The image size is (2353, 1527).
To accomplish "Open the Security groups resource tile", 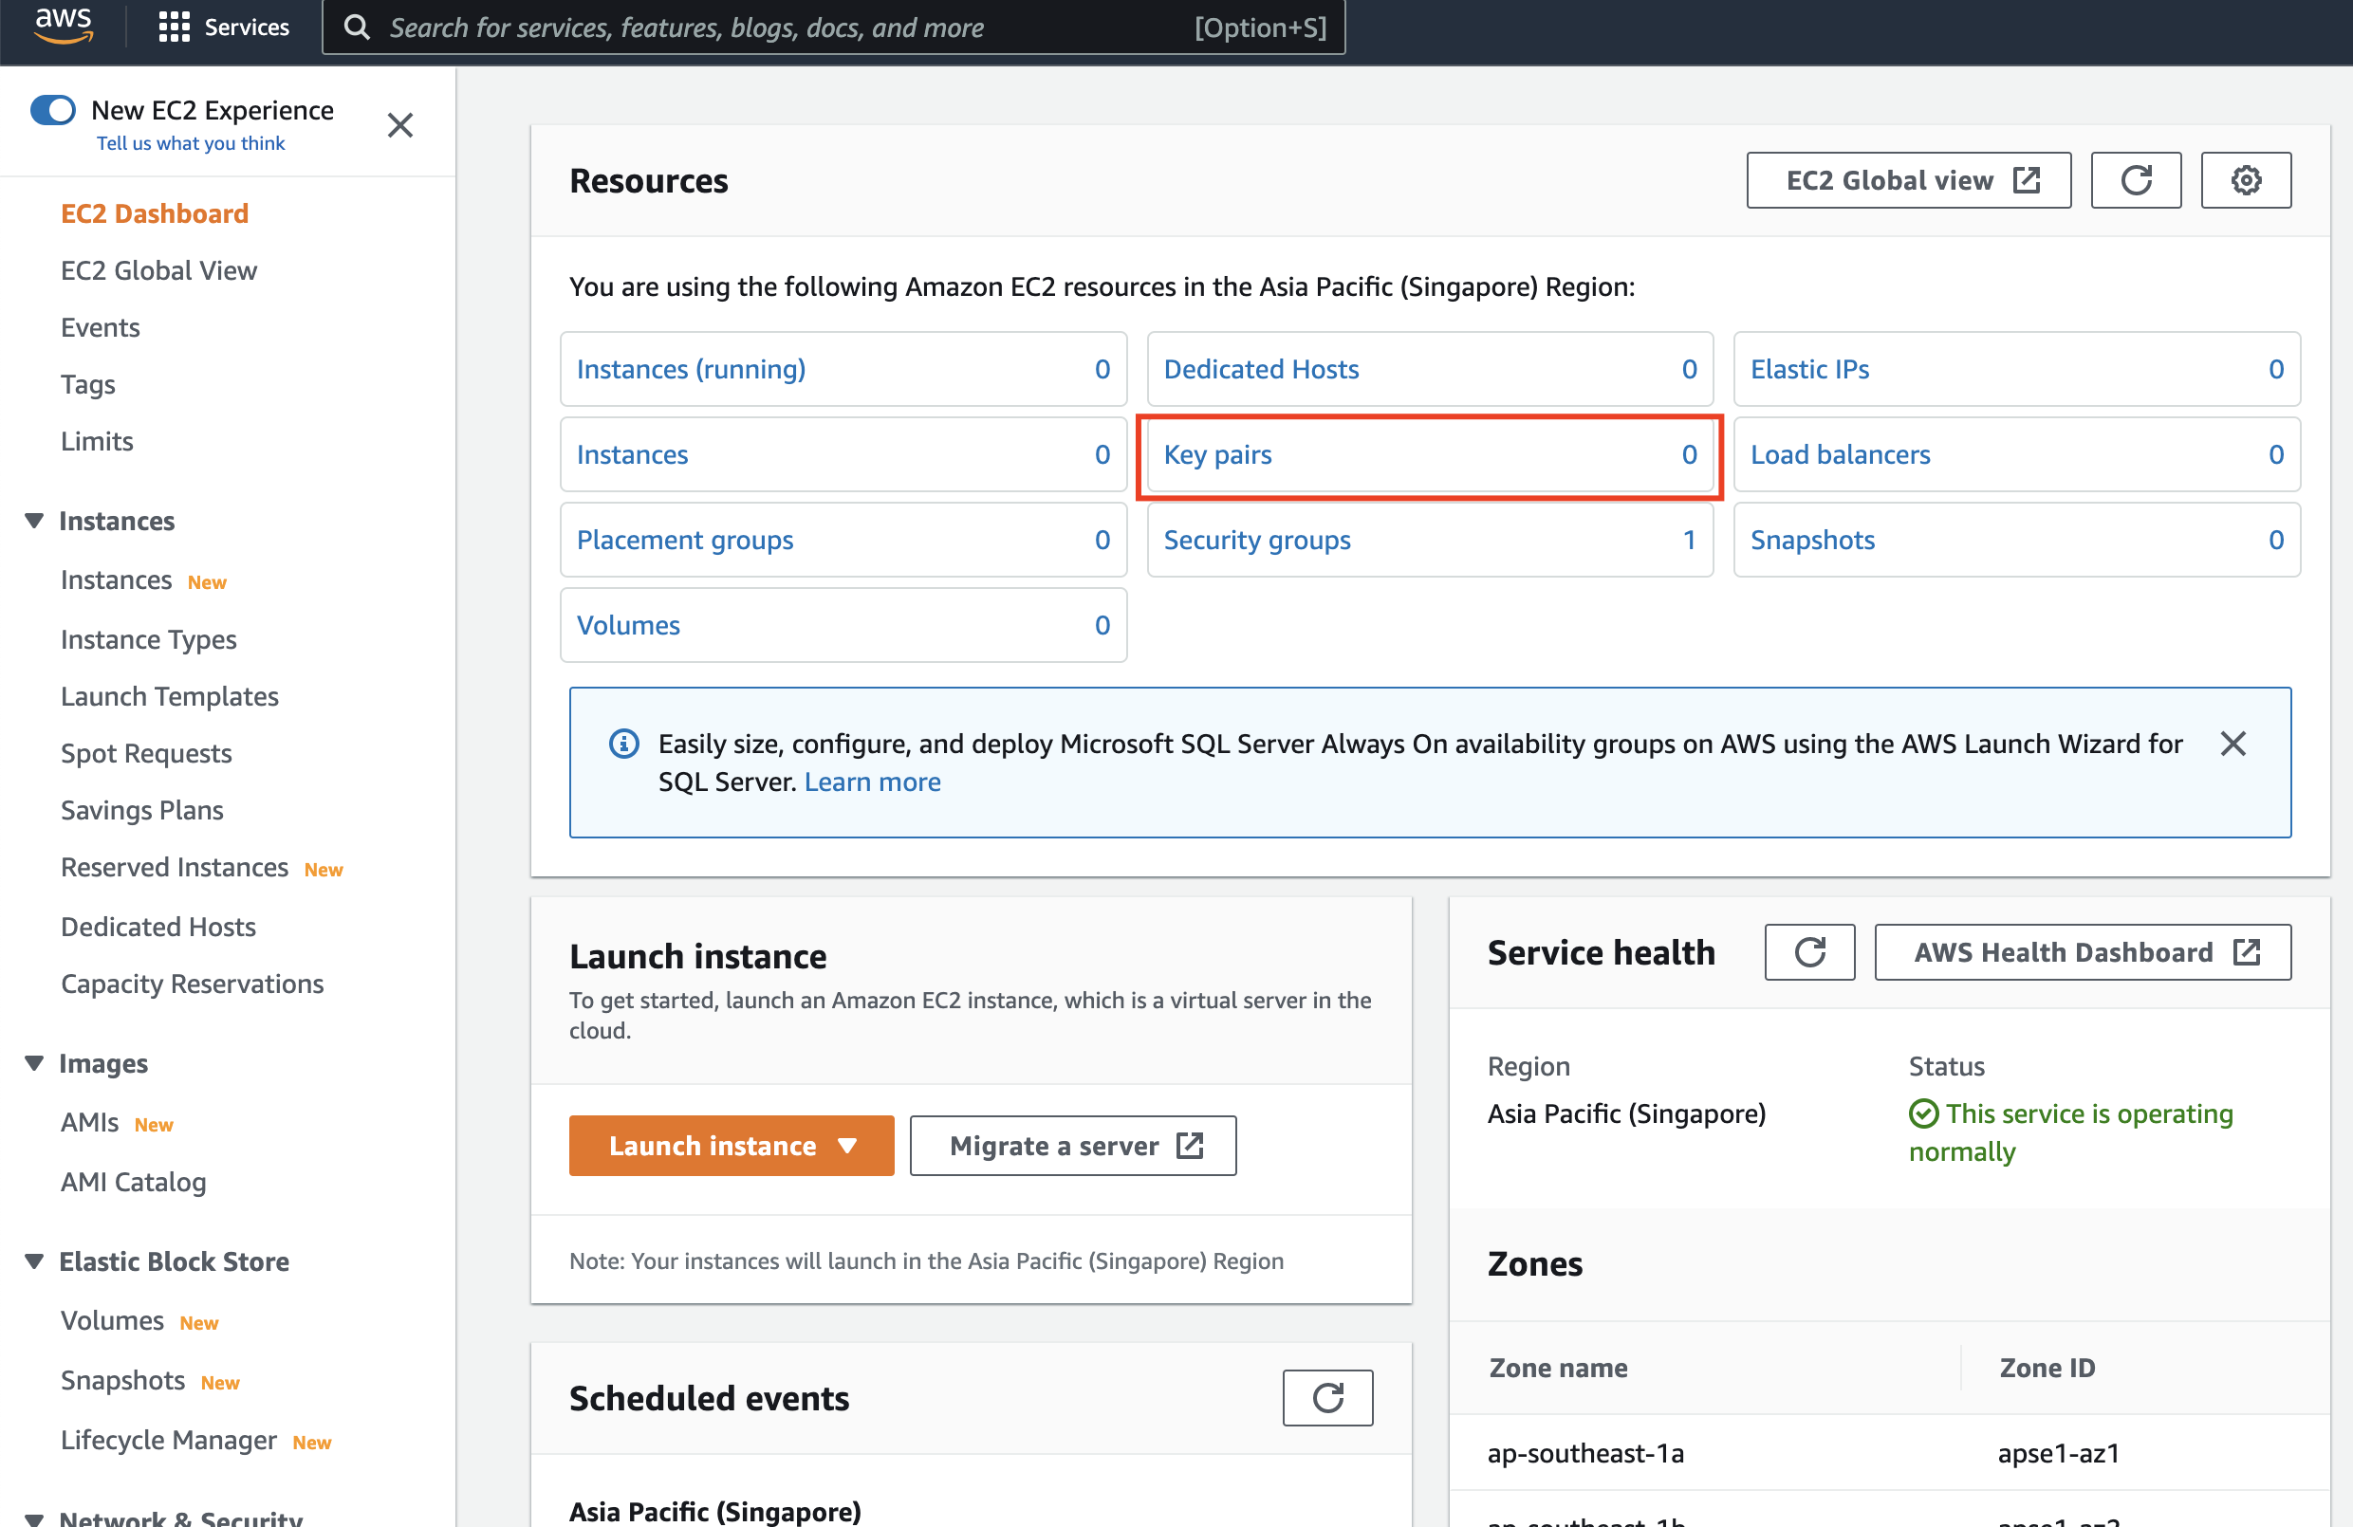I will click(1430, 540).
